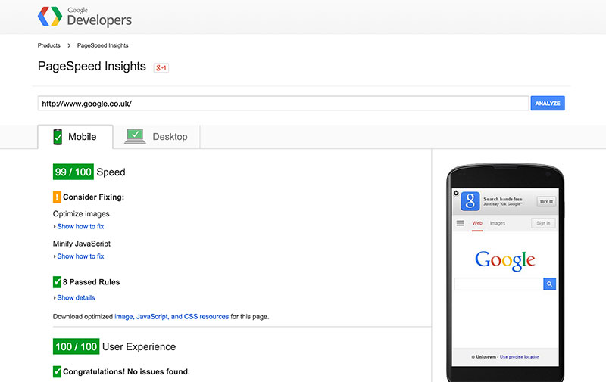Viewport: 606px width, 382px height.
Task: Close the Search hands-free banner in preview
Action: [x=456, y=193]
